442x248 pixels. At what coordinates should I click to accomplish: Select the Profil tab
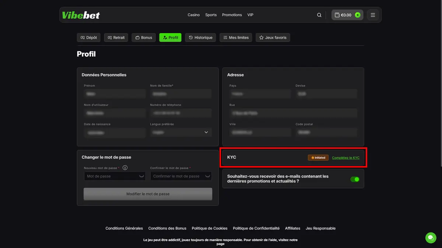point(170,37)
